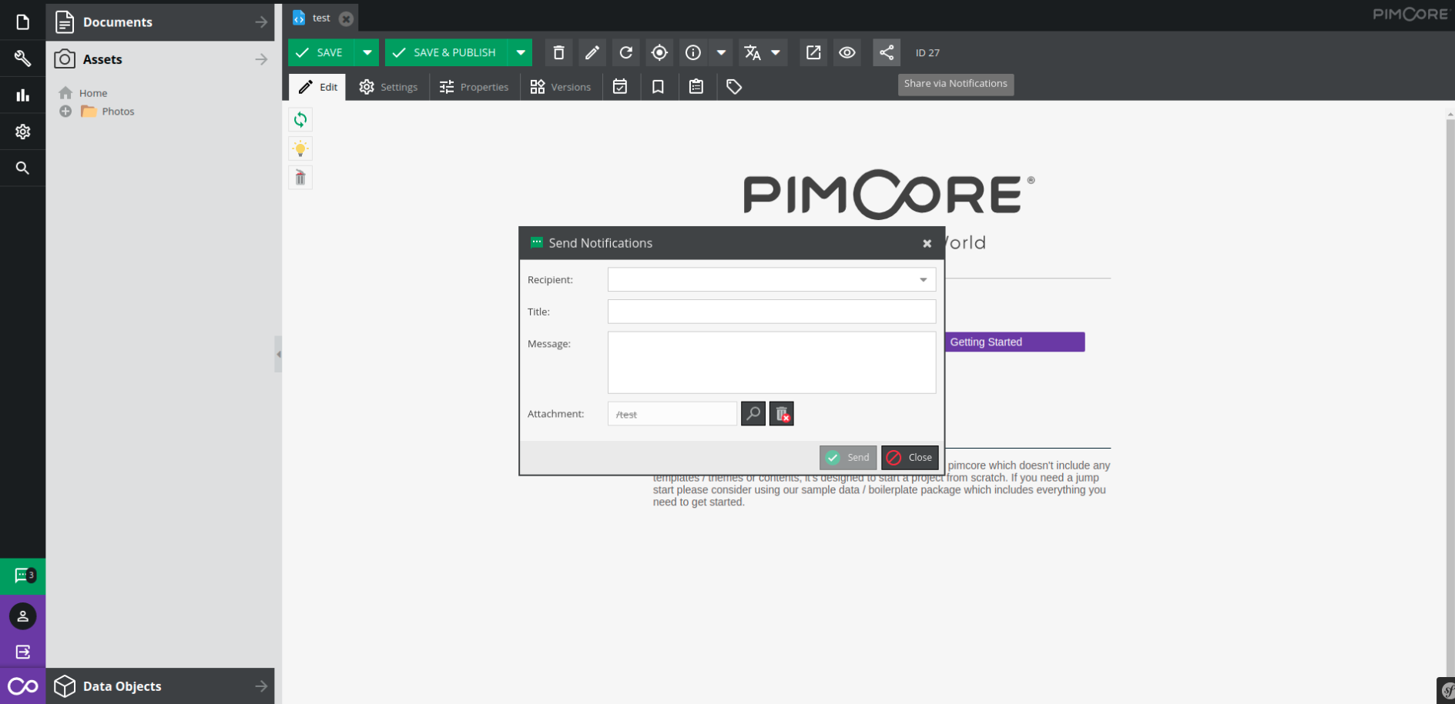Click the Pimcore infinity logo at bottom left
This screenshot has height=704, width=1455.
(22, 686)
